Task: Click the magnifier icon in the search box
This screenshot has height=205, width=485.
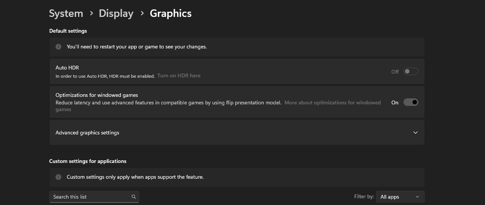Action: (134, 197)
